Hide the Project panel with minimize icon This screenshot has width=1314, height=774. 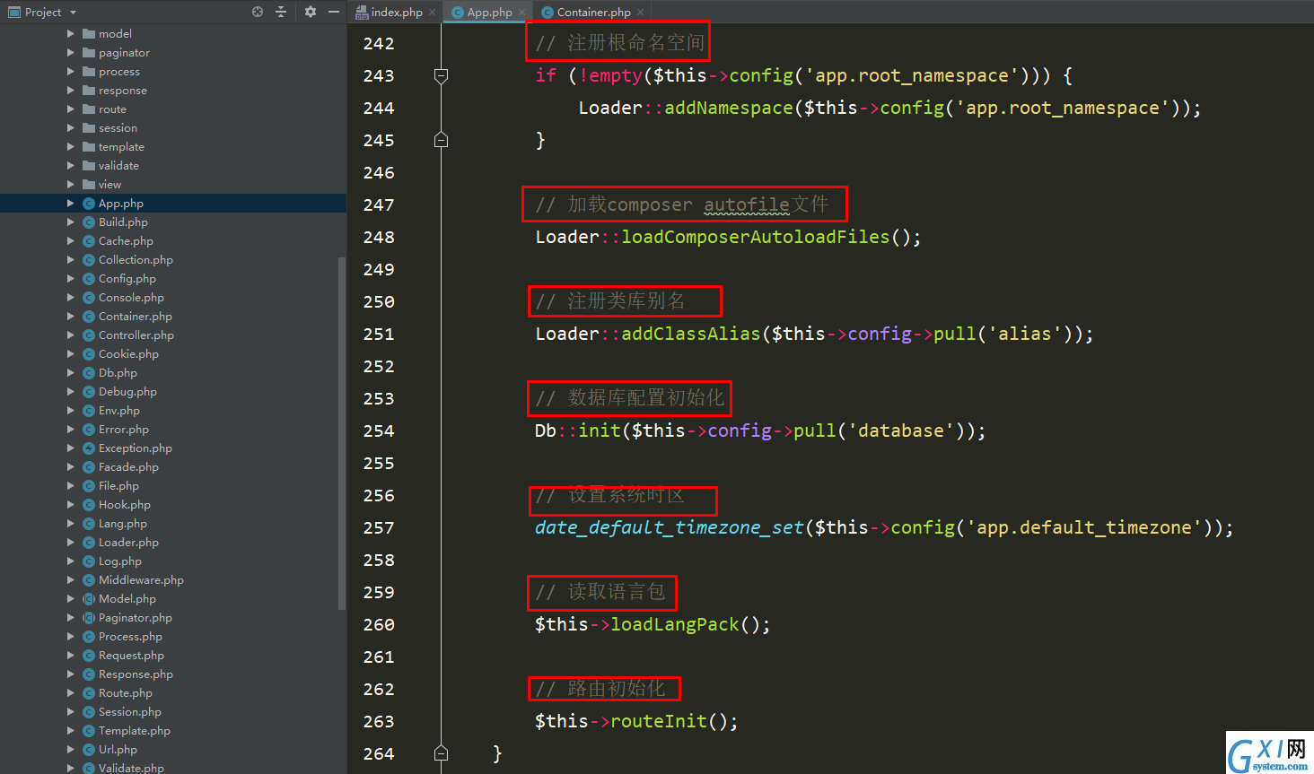pyautogui.click(x=334, y=12)
